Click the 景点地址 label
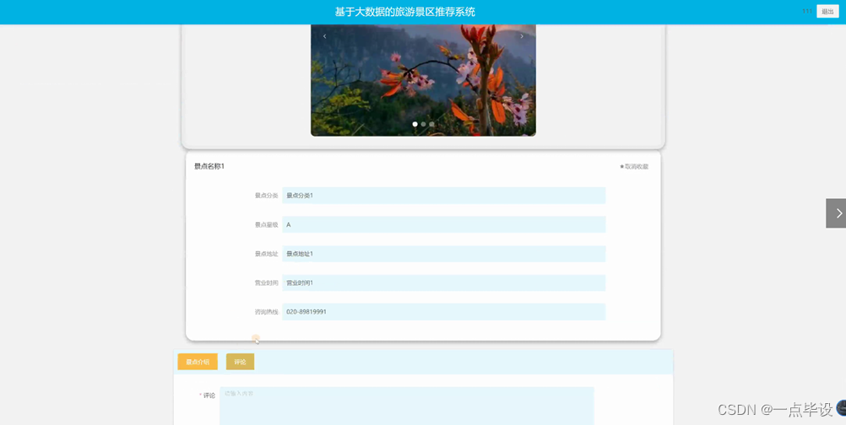Viewport: 846px width, 425px height. (x=267, y=254)
